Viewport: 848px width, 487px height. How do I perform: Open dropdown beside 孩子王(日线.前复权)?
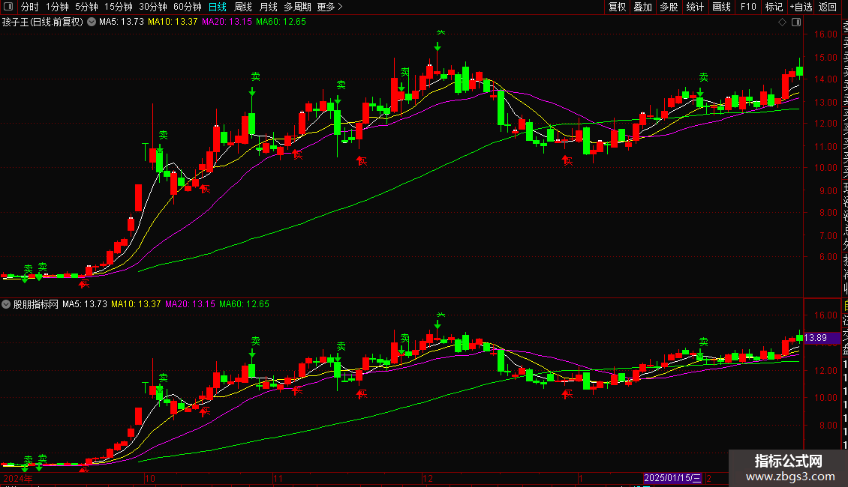(x=92, y=22)
